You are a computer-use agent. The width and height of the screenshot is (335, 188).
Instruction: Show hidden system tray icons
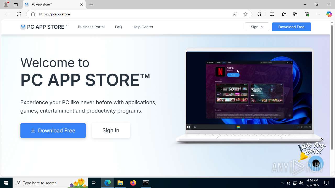282,183
